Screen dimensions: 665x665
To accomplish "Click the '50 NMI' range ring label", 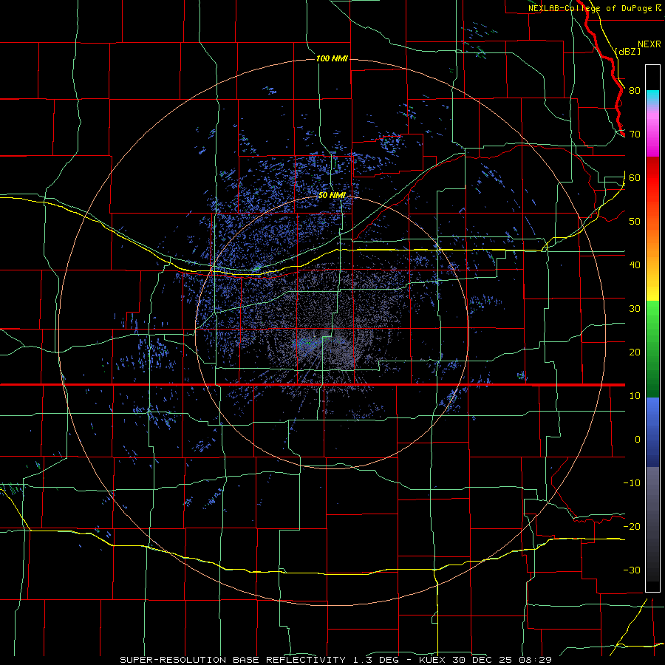I will (332, 196).
